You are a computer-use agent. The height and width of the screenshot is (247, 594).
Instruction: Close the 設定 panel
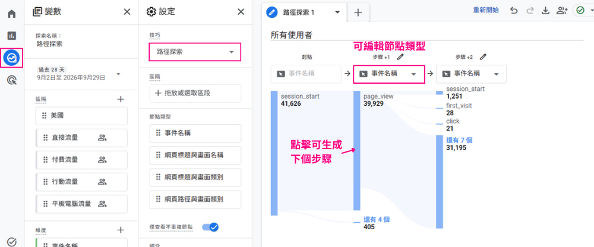click(241, 12)
